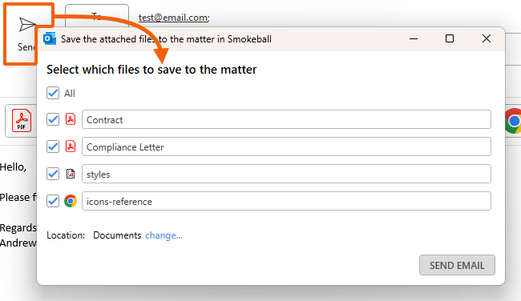The height and width of the screenshot is (301, 521).
Task: Toggle the icons-reference checkbox
Action: tap(53, 201)
